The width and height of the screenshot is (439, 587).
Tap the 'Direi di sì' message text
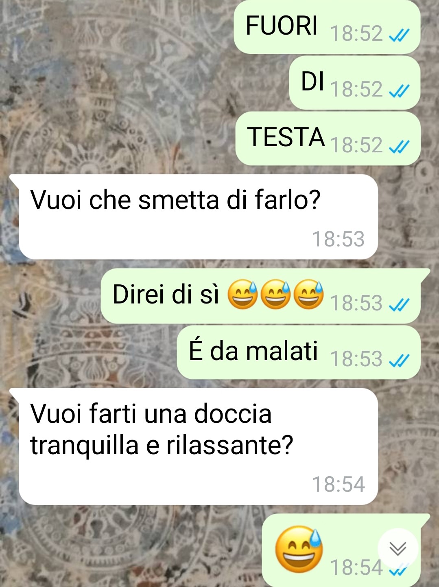pyautogui.click(x=166, y=295)
